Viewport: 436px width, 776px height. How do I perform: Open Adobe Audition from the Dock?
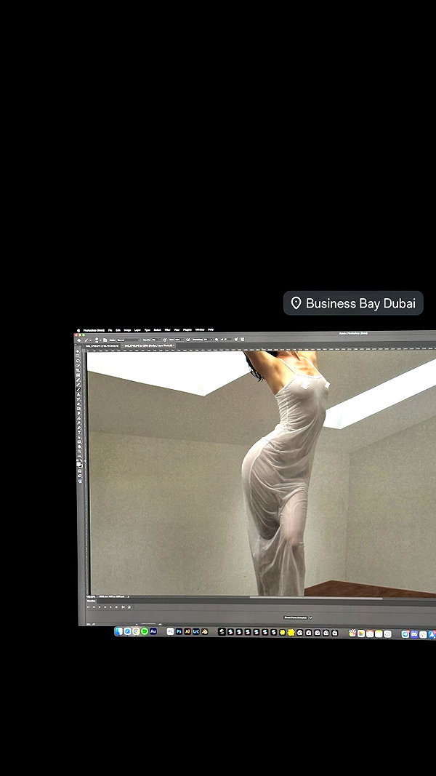[153, 631]
